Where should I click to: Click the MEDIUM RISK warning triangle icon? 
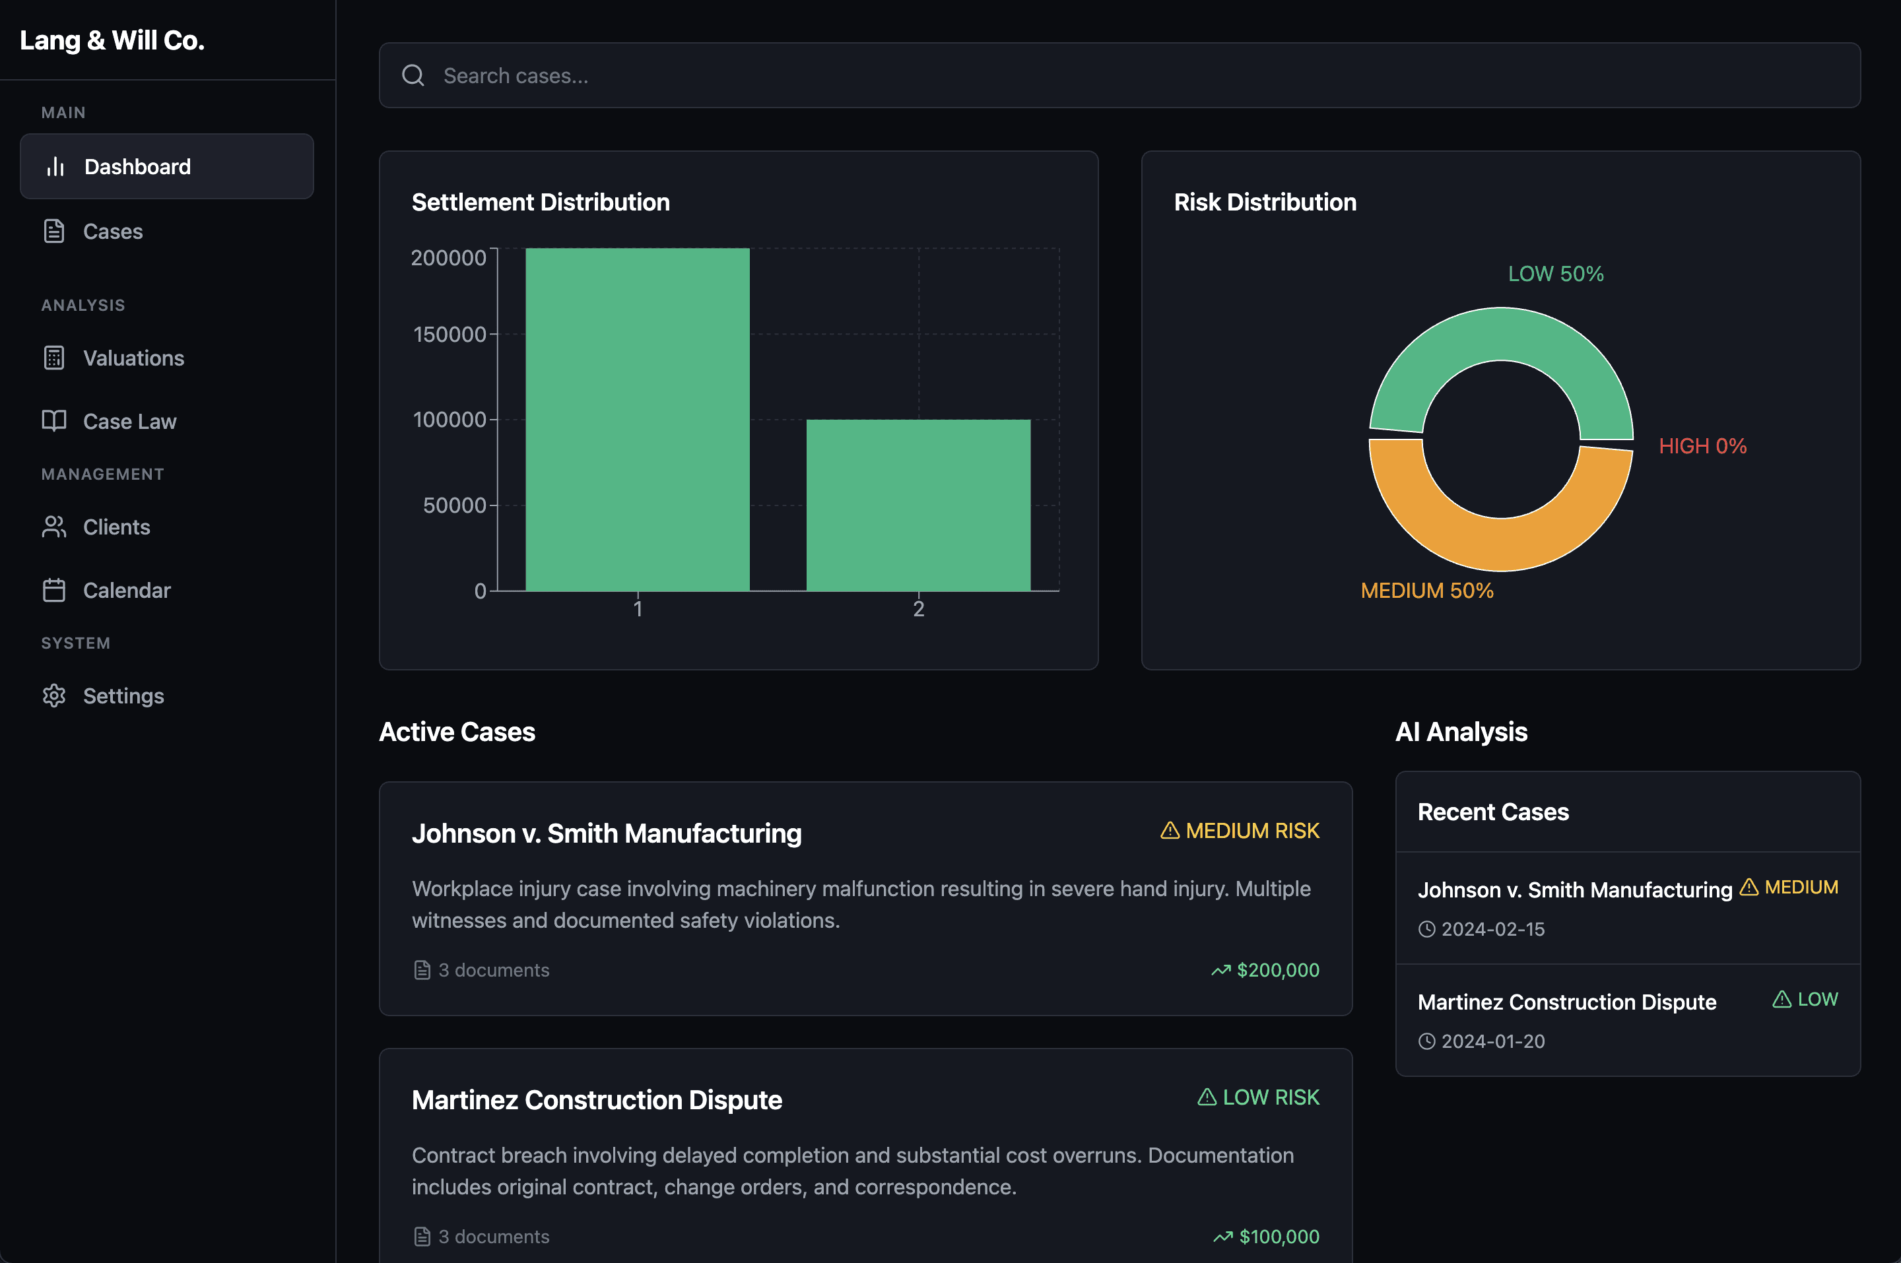point(1170,831)
